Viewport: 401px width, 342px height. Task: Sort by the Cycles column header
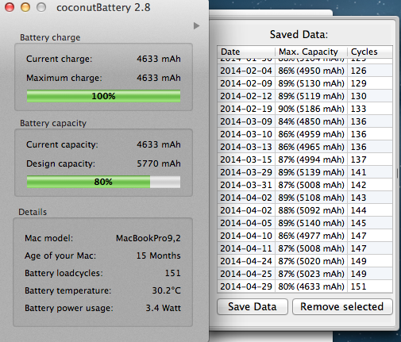coord(370,52)
